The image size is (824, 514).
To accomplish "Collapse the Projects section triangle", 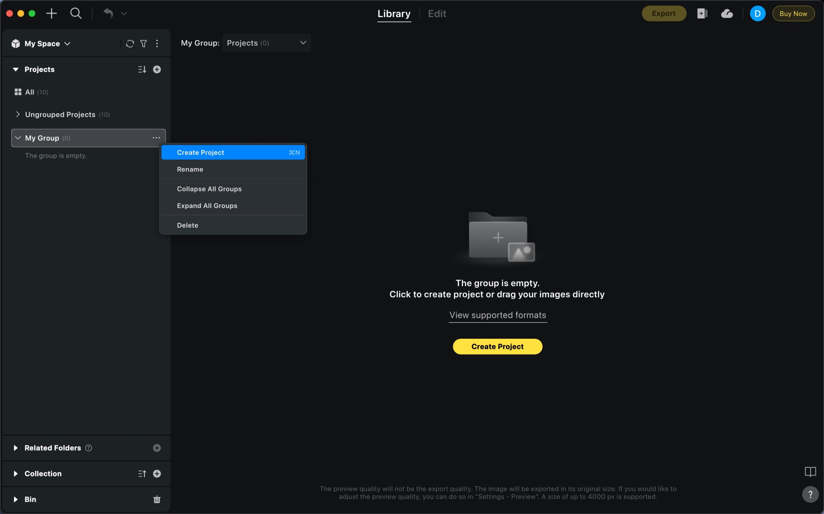I will coord(16,69).
